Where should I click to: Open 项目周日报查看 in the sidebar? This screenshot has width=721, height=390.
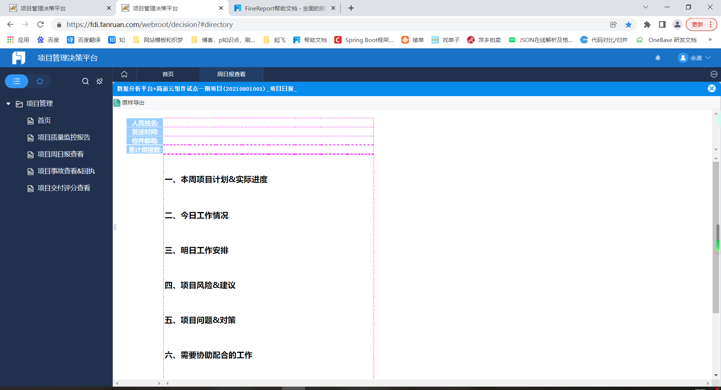(60, 154)
